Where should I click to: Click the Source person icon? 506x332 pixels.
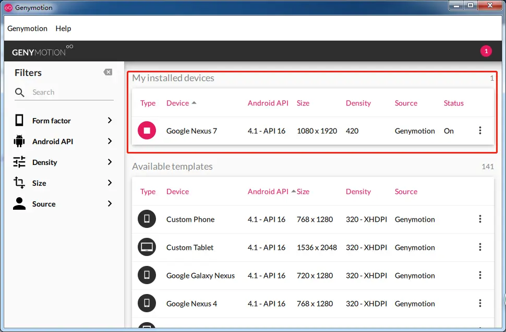(19, 203)
